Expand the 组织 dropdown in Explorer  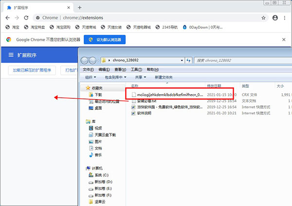pyautogui.click(x=91, y=77)
